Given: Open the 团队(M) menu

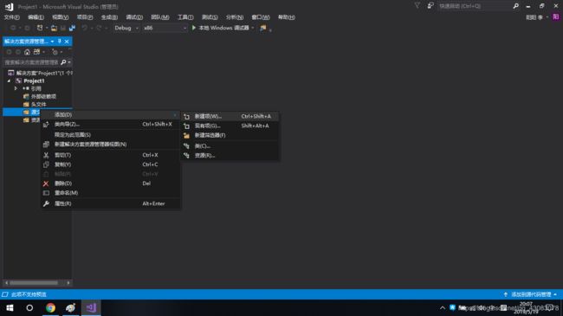Looking at the screenshot, I should coord(159,17).
